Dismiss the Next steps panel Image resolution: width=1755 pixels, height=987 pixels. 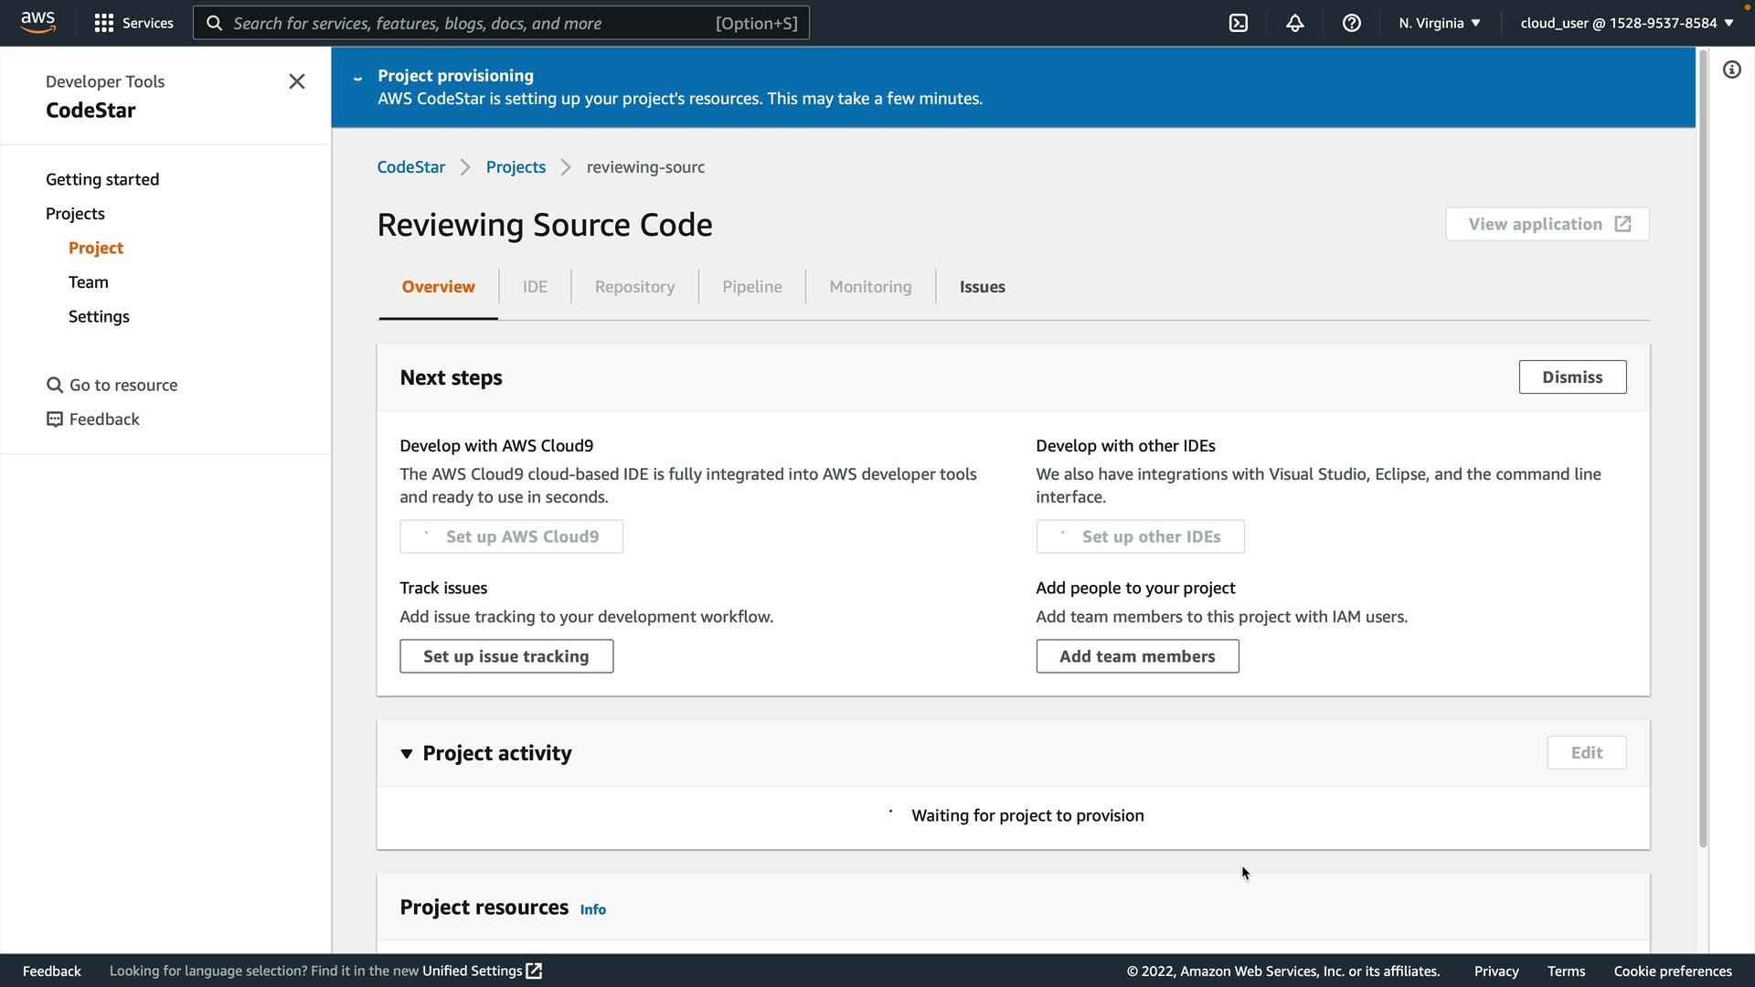pos(1571,377)
